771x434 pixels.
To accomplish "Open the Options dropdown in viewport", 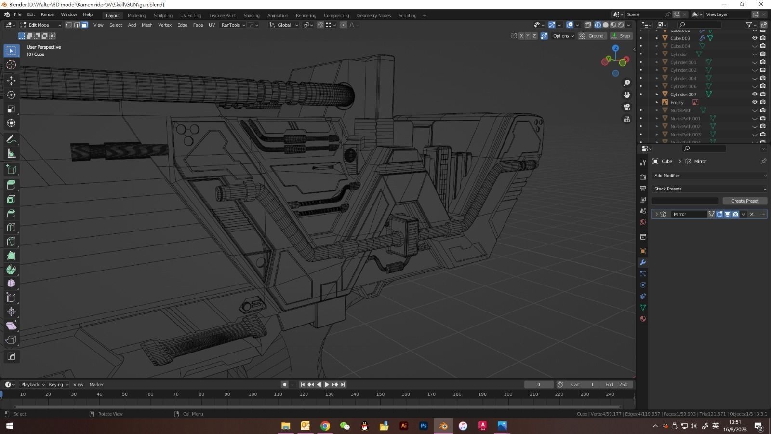I will [563, 36].
